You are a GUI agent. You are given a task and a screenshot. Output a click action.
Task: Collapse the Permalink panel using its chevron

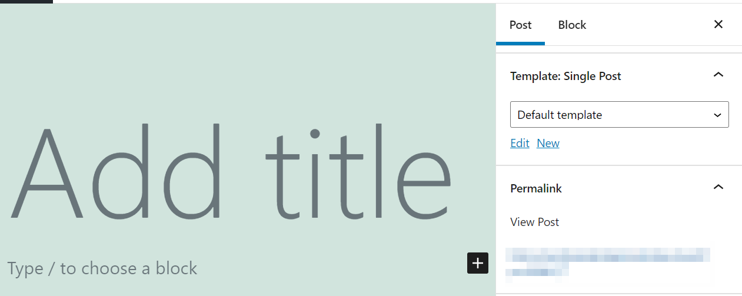click(x=718, y=188)
